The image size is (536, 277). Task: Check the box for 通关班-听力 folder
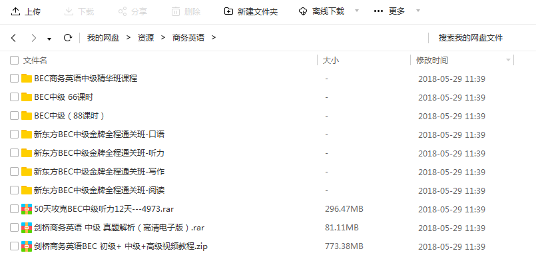coord(14,153)
